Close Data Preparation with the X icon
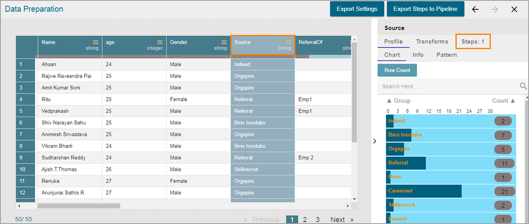The height and width of the screenshot is (224, 529). pyautogui.click(x=514, y=9)
